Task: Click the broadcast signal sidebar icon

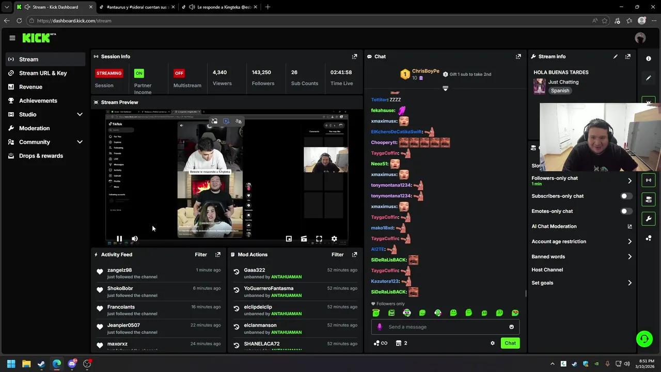Action: click(649, 180)
